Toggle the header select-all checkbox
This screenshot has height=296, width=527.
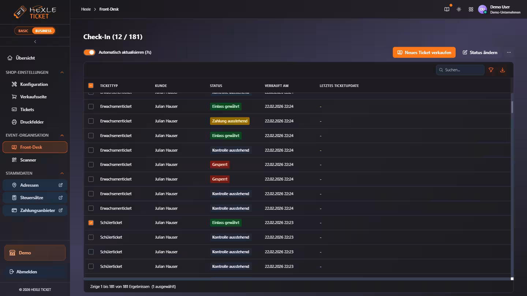coord(91,86)
